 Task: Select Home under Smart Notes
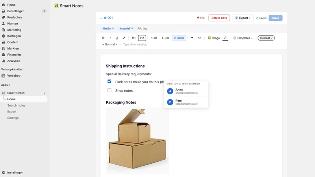click(24, 99)
